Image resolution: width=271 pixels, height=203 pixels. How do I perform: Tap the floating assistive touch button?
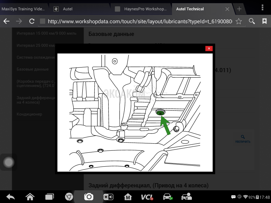pyautogui.click(x=9, y=162)
